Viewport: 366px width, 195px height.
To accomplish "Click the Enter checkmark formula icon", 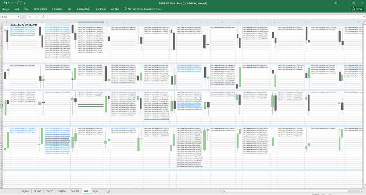I will point(37,17).
